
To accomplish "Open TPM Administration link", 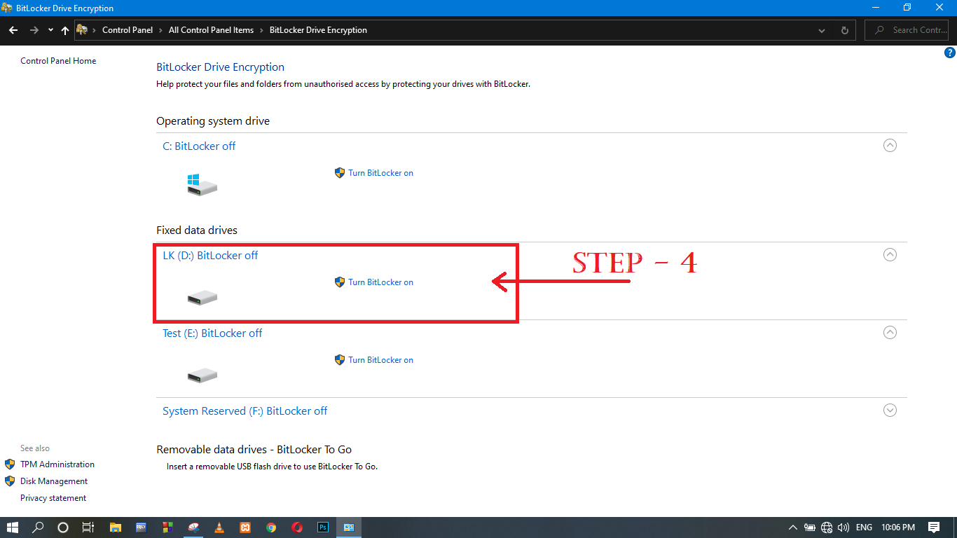I will [x=57, y=464].
